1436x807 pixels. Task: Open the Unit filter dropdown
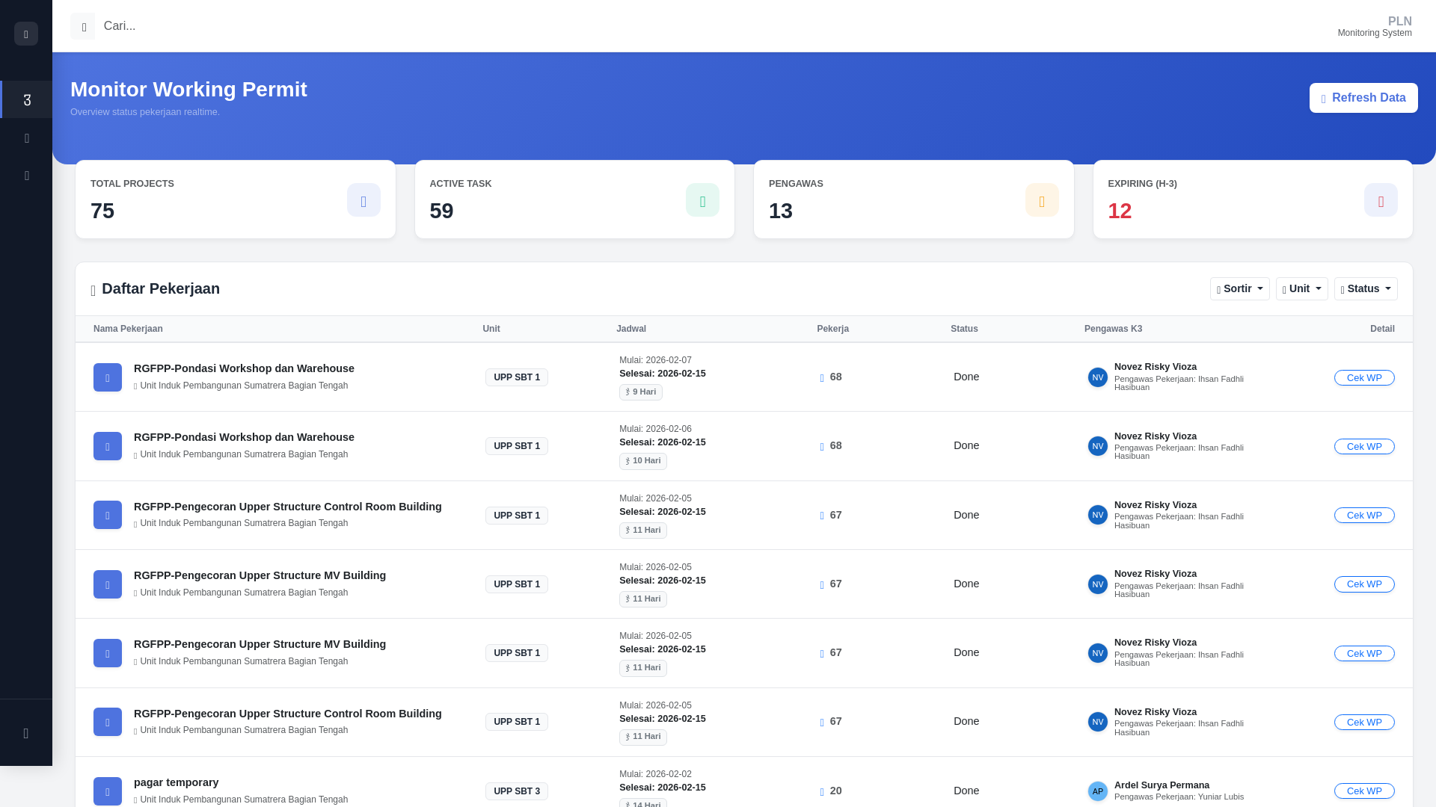1302,289
